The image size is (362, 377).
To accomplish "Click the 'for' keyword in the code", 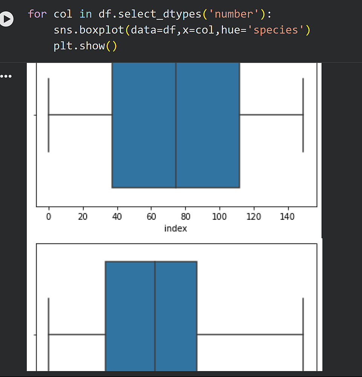I will click(x=37, y=14).
